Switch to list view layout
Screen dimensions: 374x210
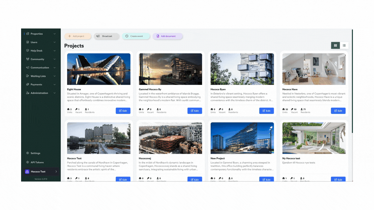[344, 45]
